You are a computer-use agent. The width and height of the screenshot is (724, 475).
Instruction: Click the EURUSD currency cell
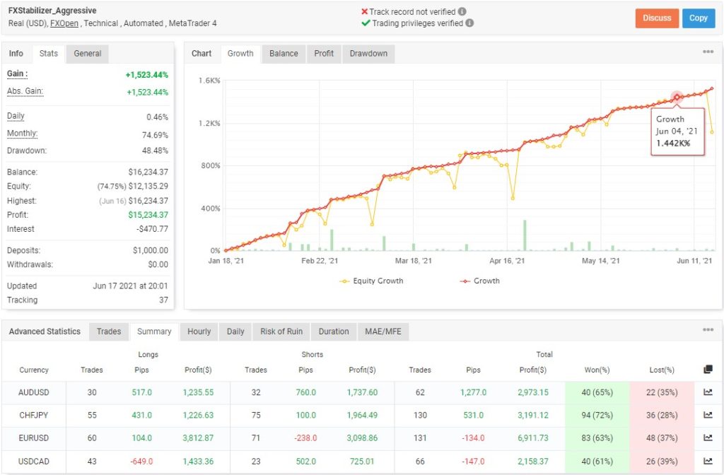(x=34, y=438)
